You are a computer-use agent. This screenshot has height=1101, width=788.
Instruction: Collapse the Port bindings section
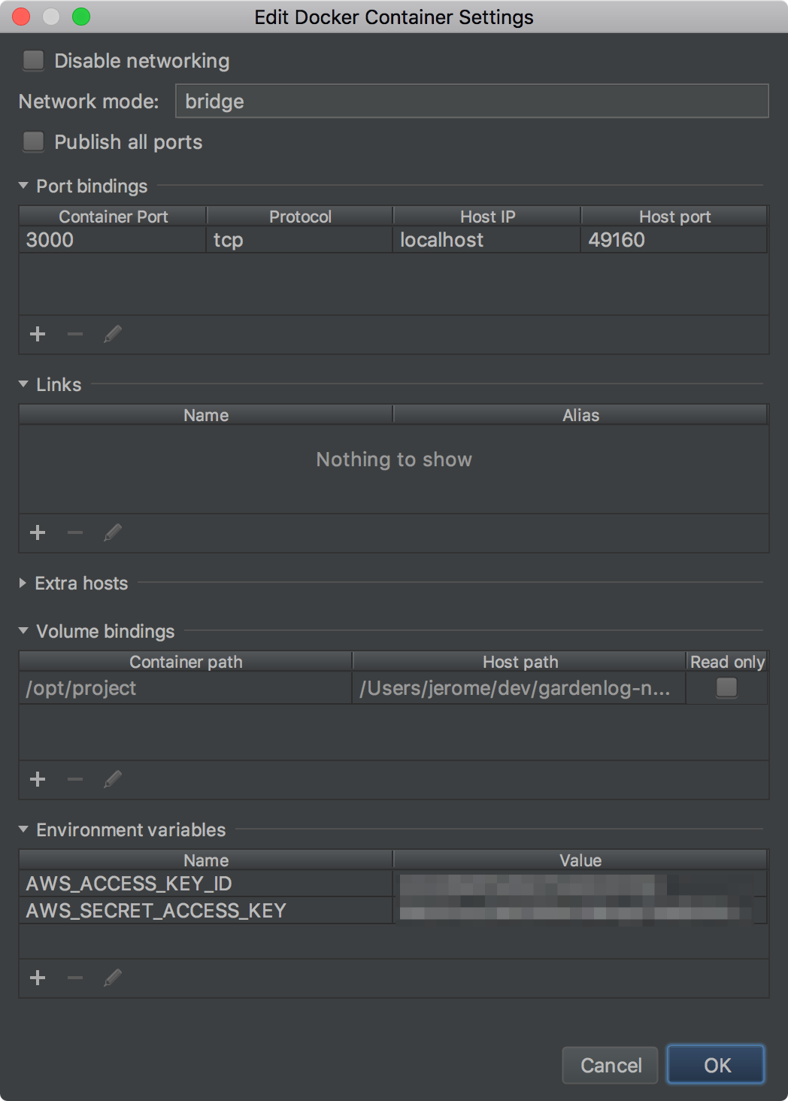pos(23,186)
